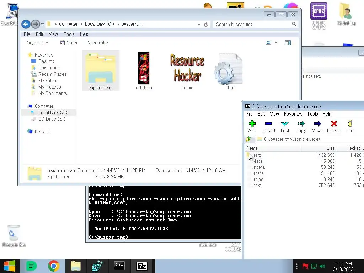This screenshot has height=273, width=364.
Task: Select Local Disk (C:) in navigation pane
Action: click(x=53, y=112)
